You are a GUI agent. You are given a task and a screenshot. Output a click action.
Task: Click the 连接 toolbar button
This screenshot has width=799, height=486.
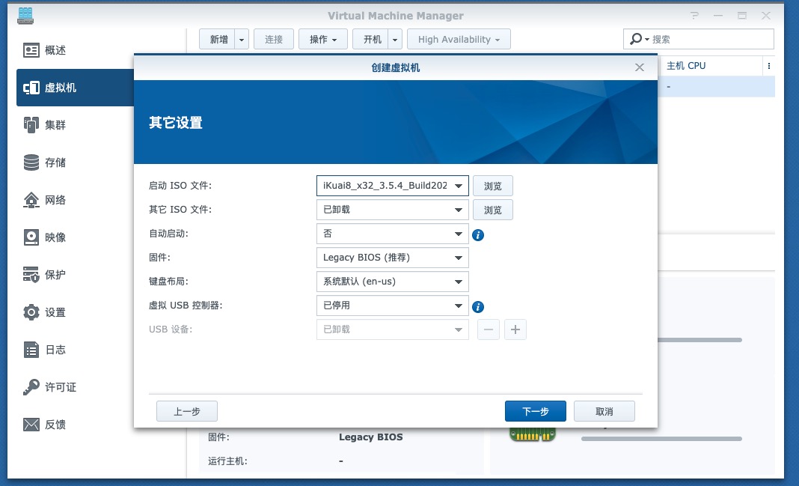tap(274, 39)
